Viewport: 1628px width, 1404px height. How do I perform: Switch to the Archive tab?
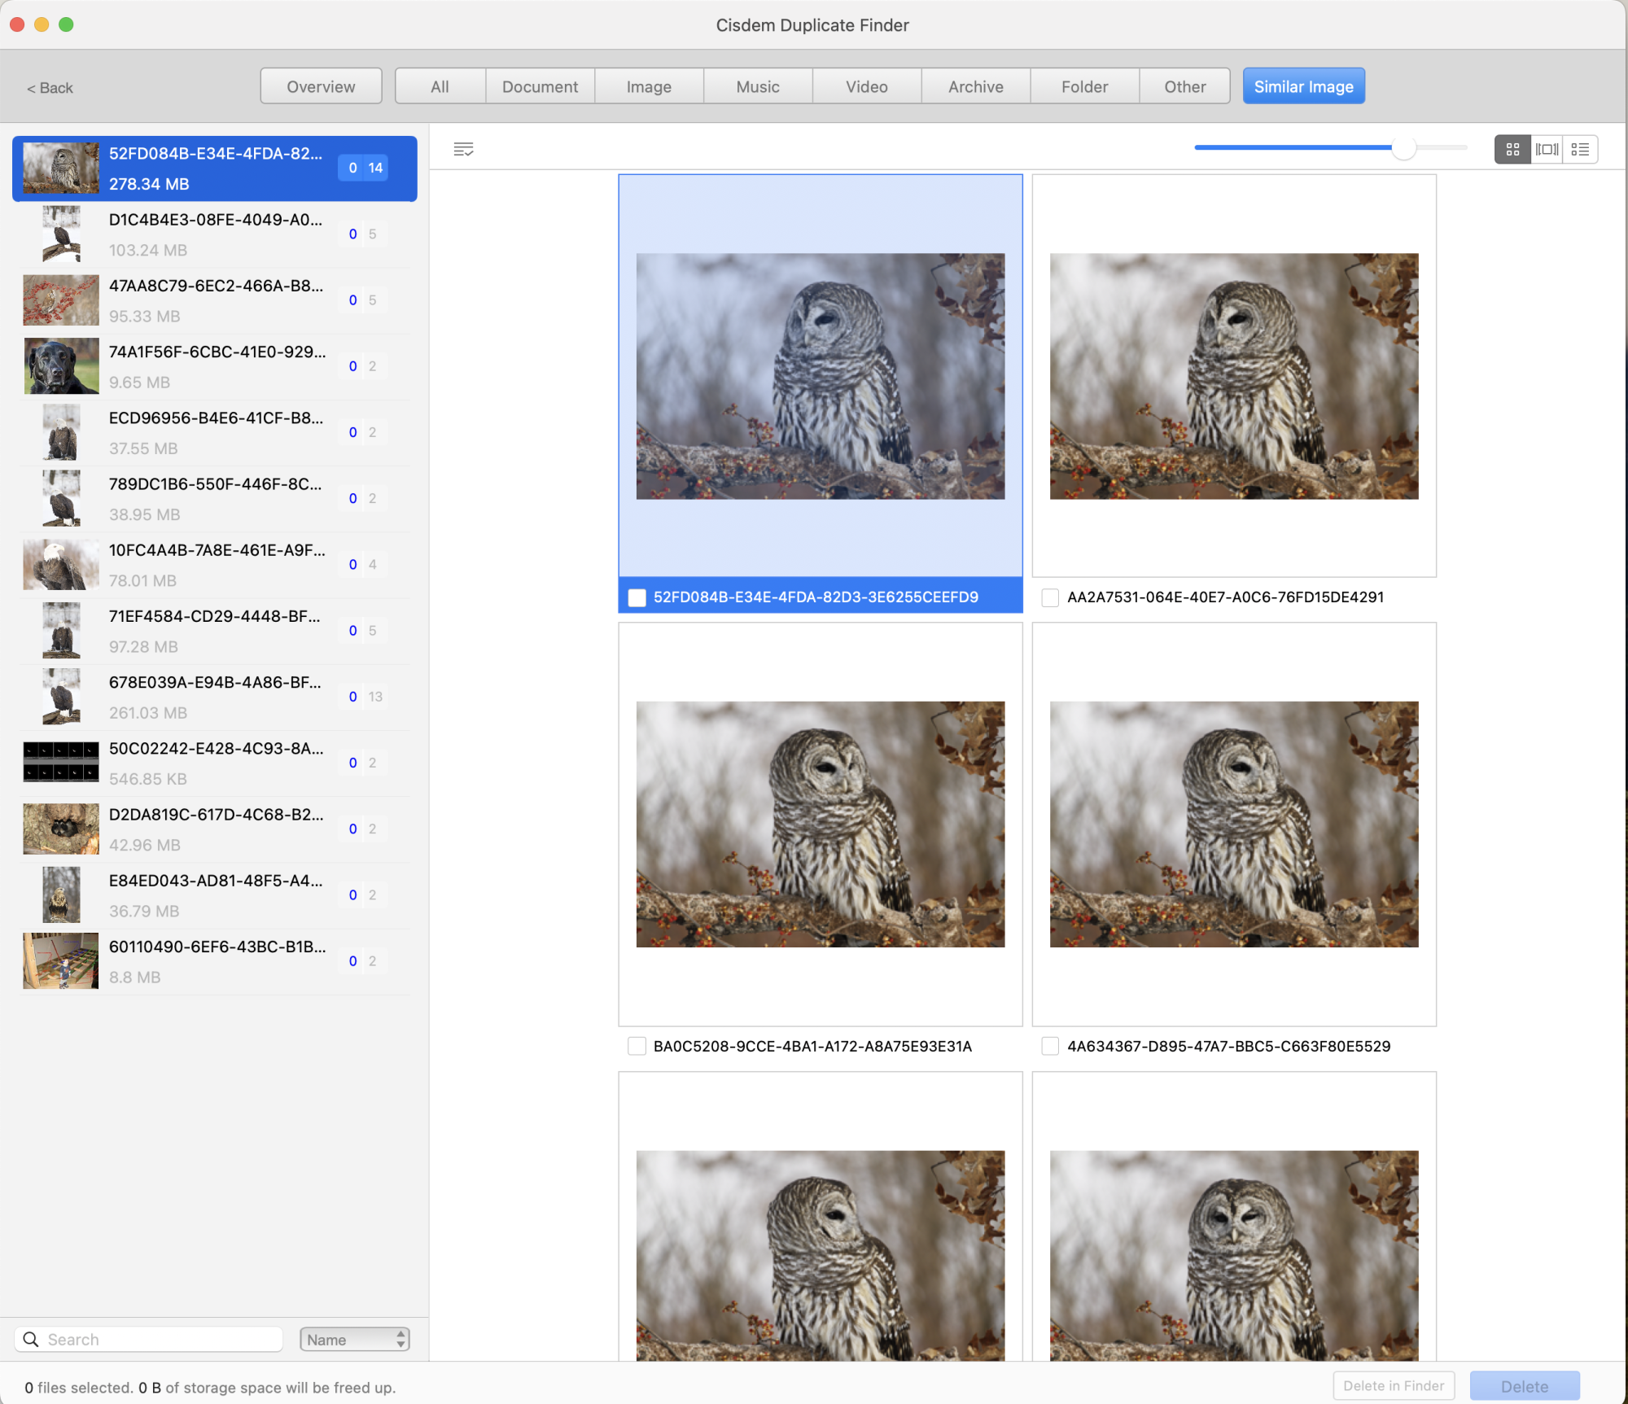(975, 86)
